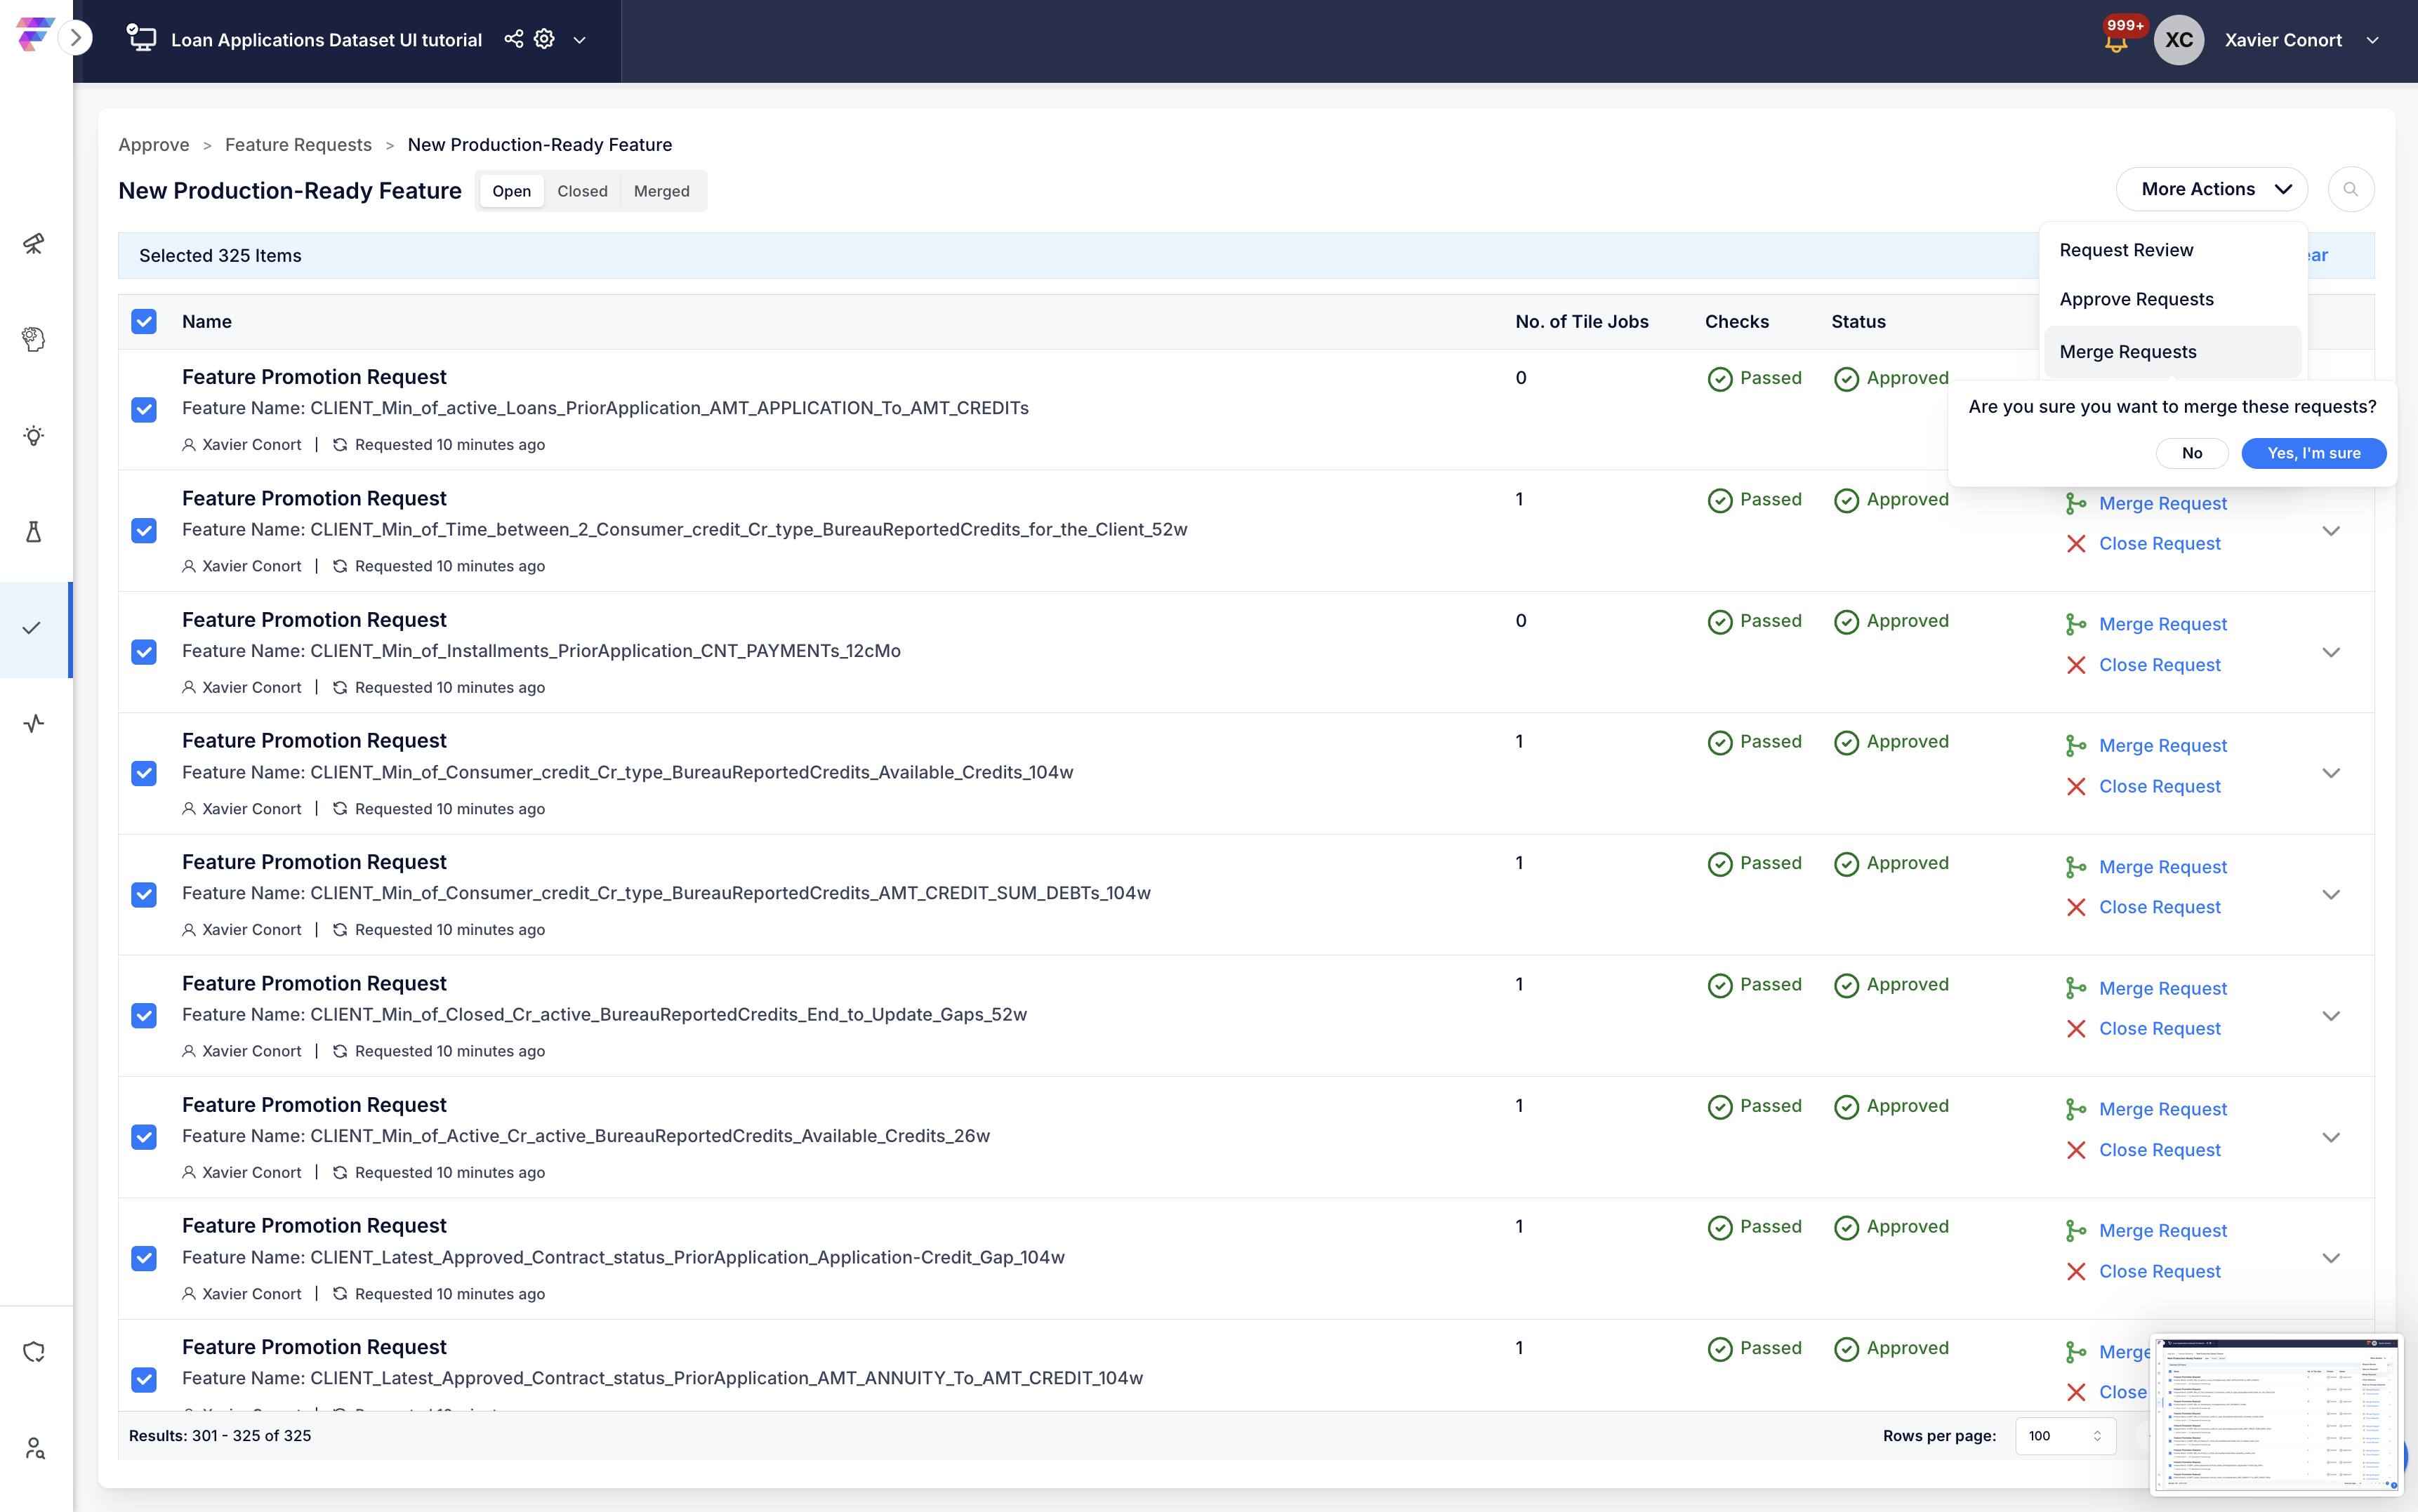Image resolution: width=2418 pixels, height=1512 pixels.
Task: Click Close Request for the Time_between_2_Consumer_credit row
Action: [2159, 544]
